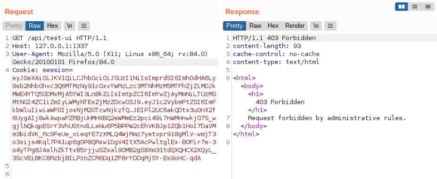Image resolution: width=437 pixels, height=179 pixels.
Task: Open Request panel hamburger options menu
Action: (x=84, y=26)
